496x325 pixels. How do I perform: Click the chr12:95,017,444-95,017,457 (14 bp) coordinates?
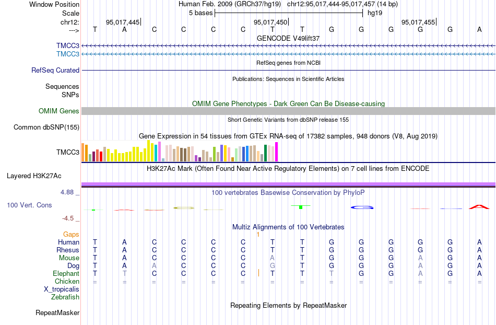[343, 4]
